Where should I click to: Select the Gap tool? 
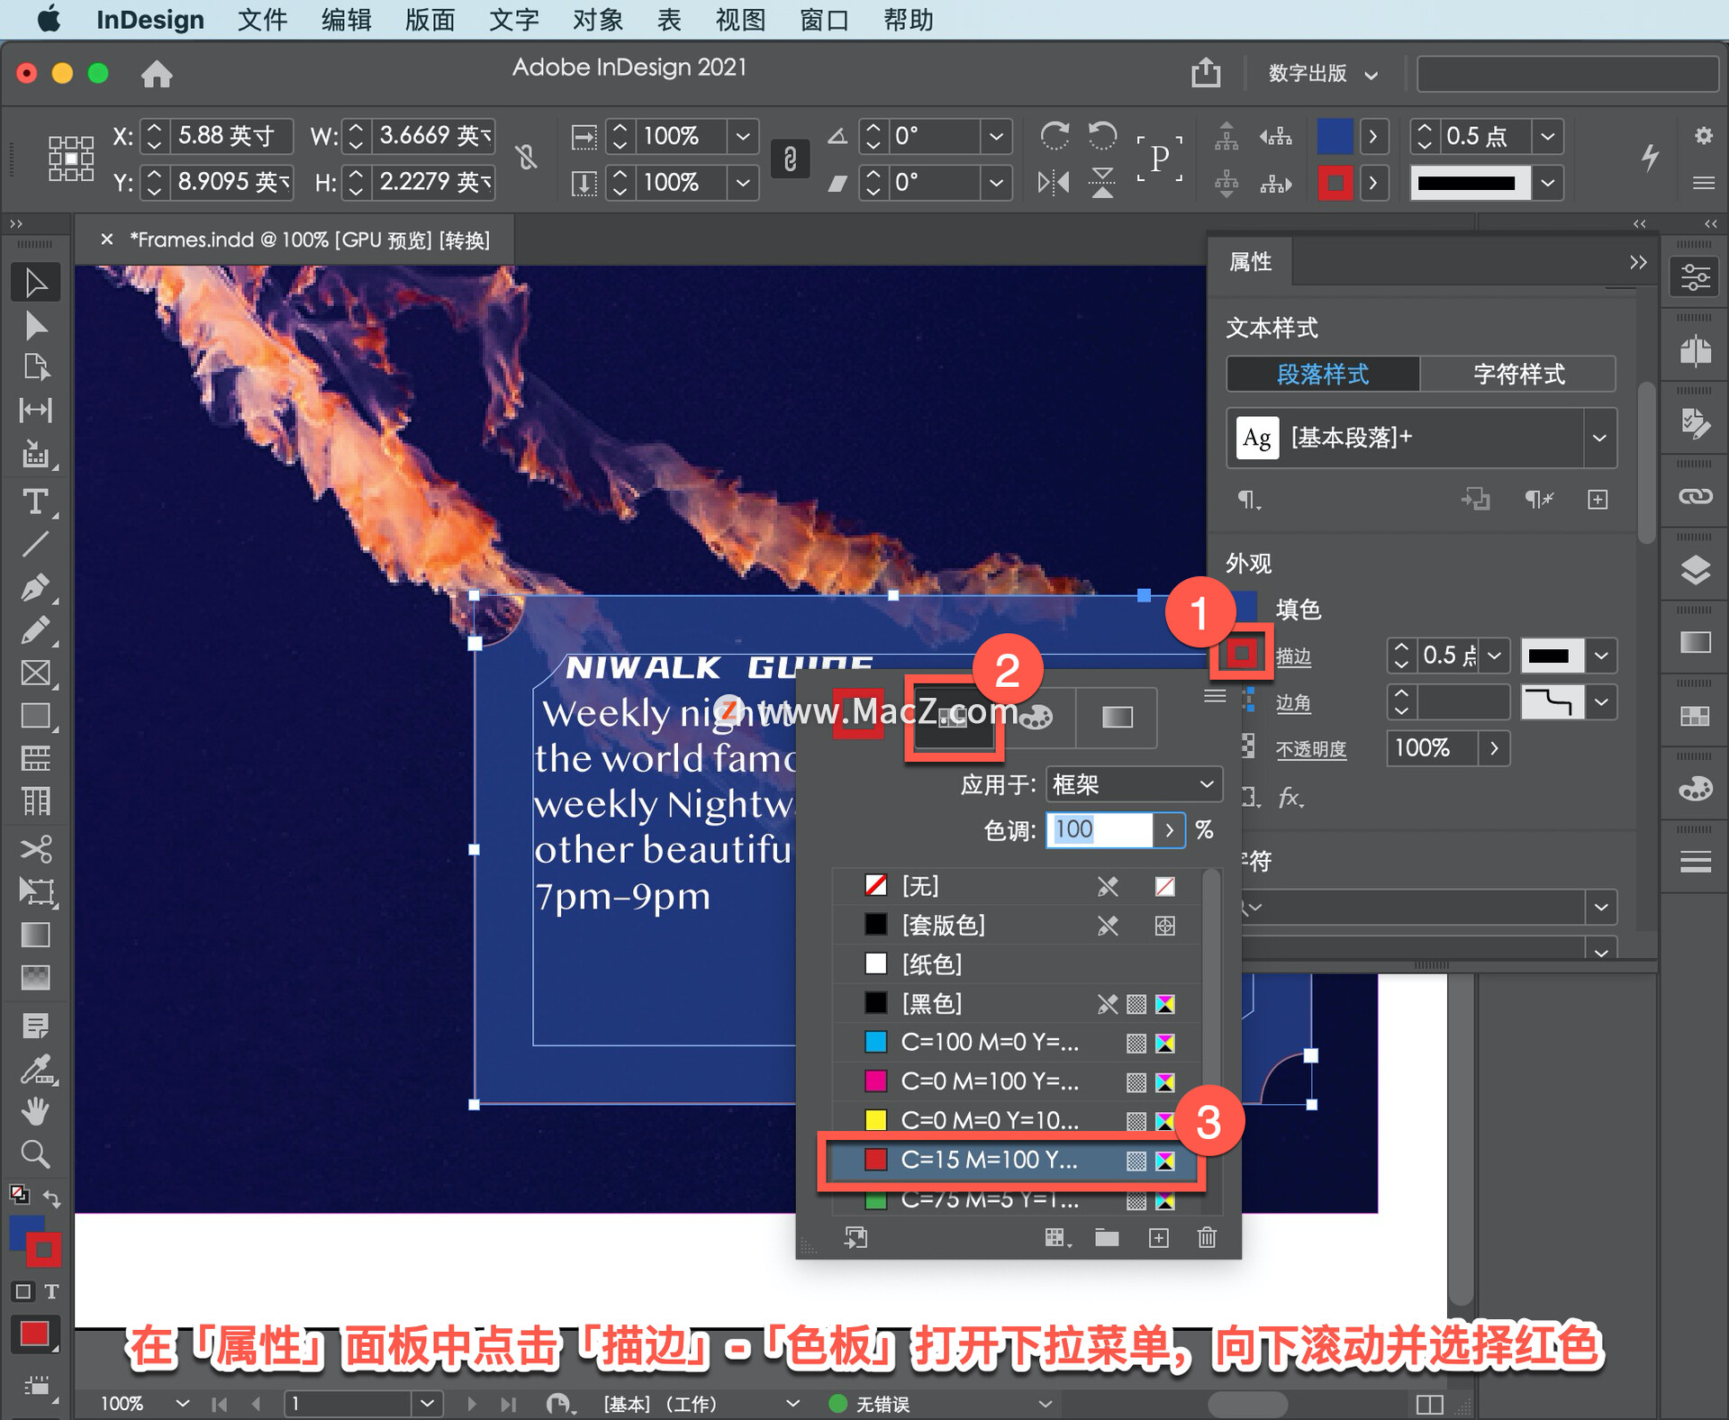click(35, 411)
